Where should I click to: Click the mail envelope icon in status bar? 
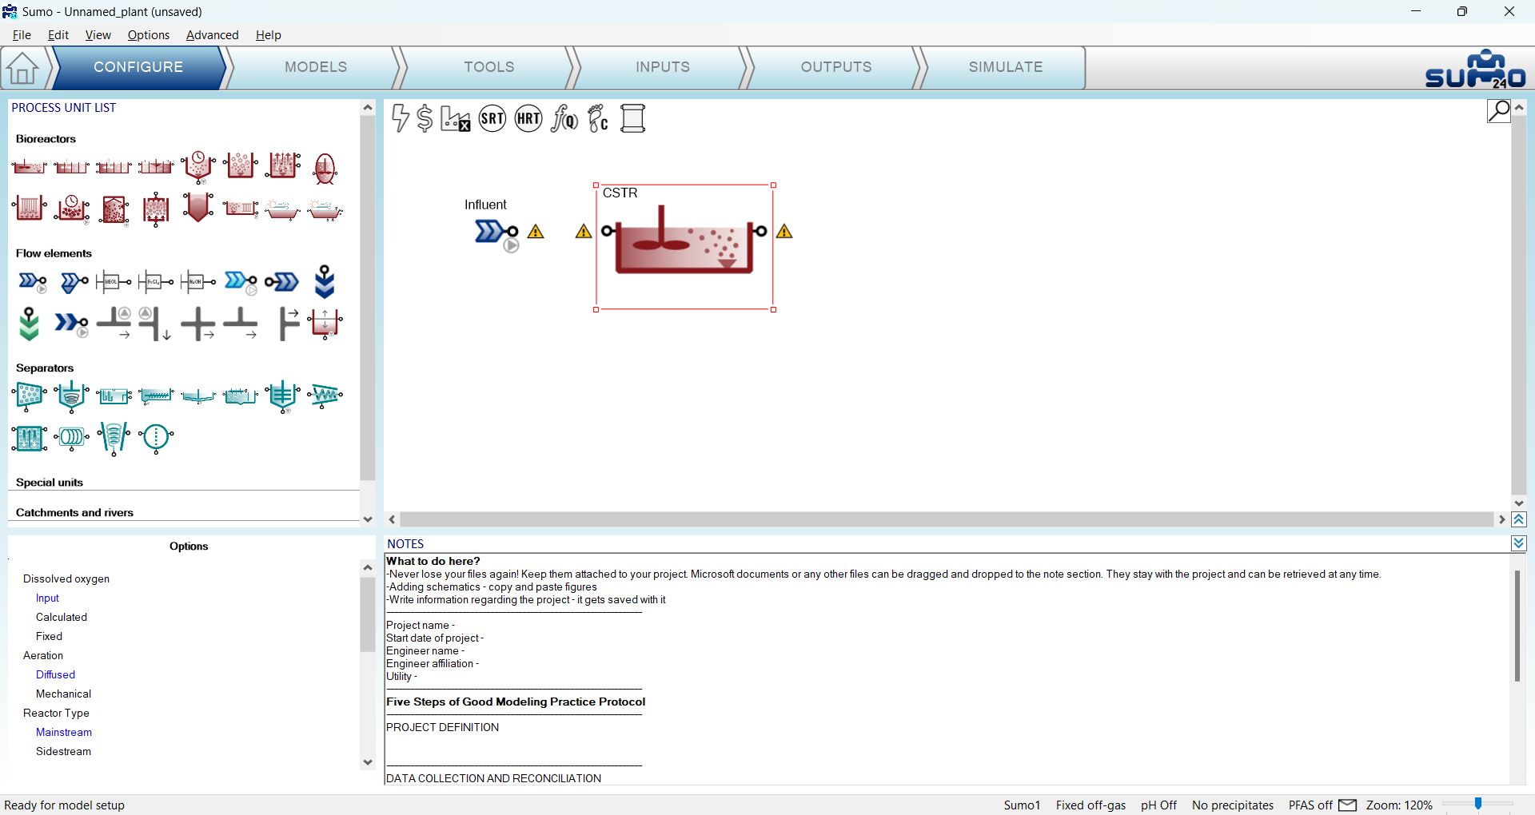coord(1347,805)
